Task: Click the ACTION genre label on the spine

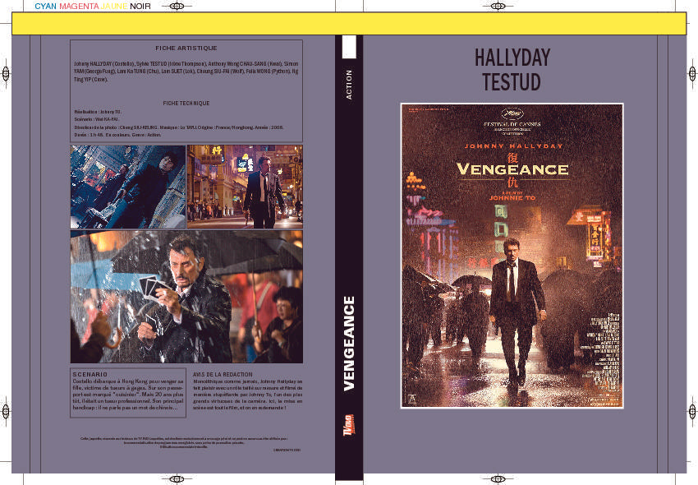Action: click(x=349, y=85)
